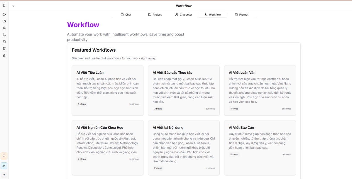Click the orange hexagon icon in sidebar
The image size is (352, 179).
pyautogui.click(x=4, y=156)
